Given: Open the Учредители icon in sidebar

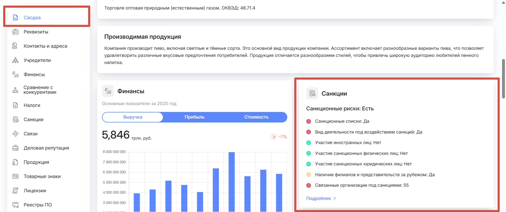Looking at the screenshot, I should pos(16,60).
